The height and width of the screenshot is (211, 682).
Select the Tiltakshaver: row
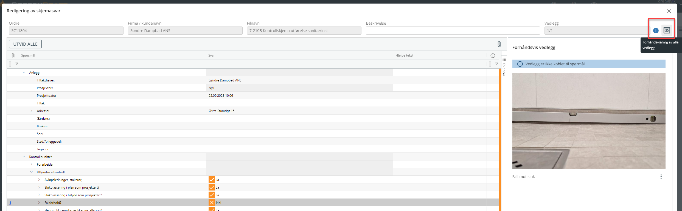253,80
